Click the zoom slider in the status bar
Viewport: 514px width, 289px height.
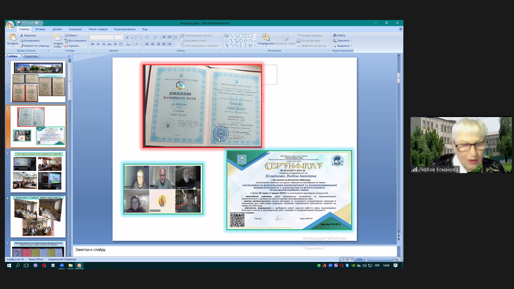point(380,259)
